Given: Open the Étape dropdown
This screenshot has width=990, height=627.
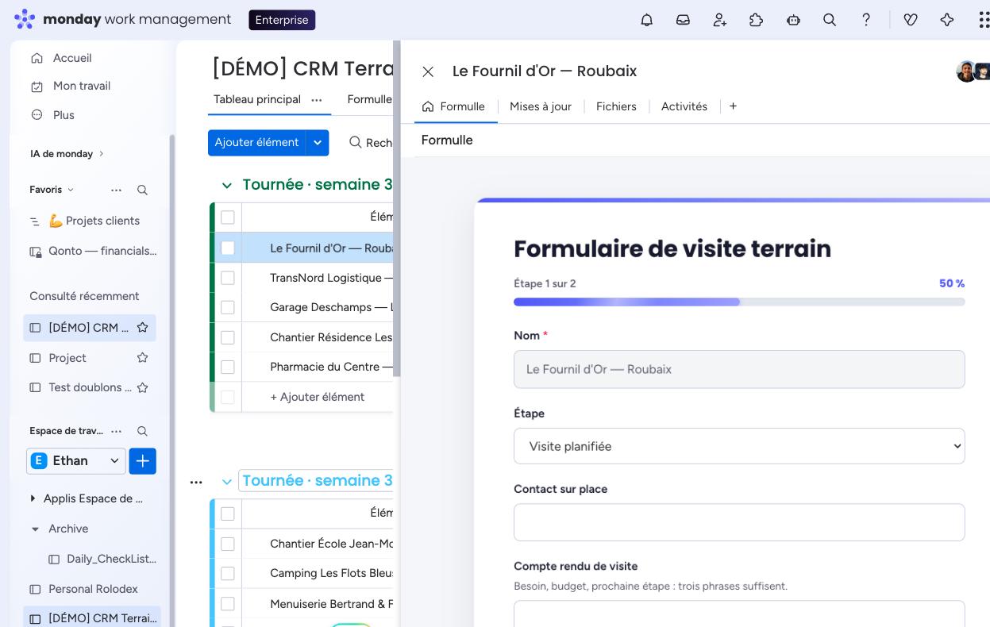Looking at the screenshot, I should tap(739, 446).
